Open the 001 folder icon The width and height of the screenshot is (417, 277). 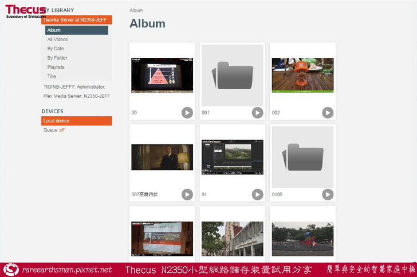(x=232, y=76)
